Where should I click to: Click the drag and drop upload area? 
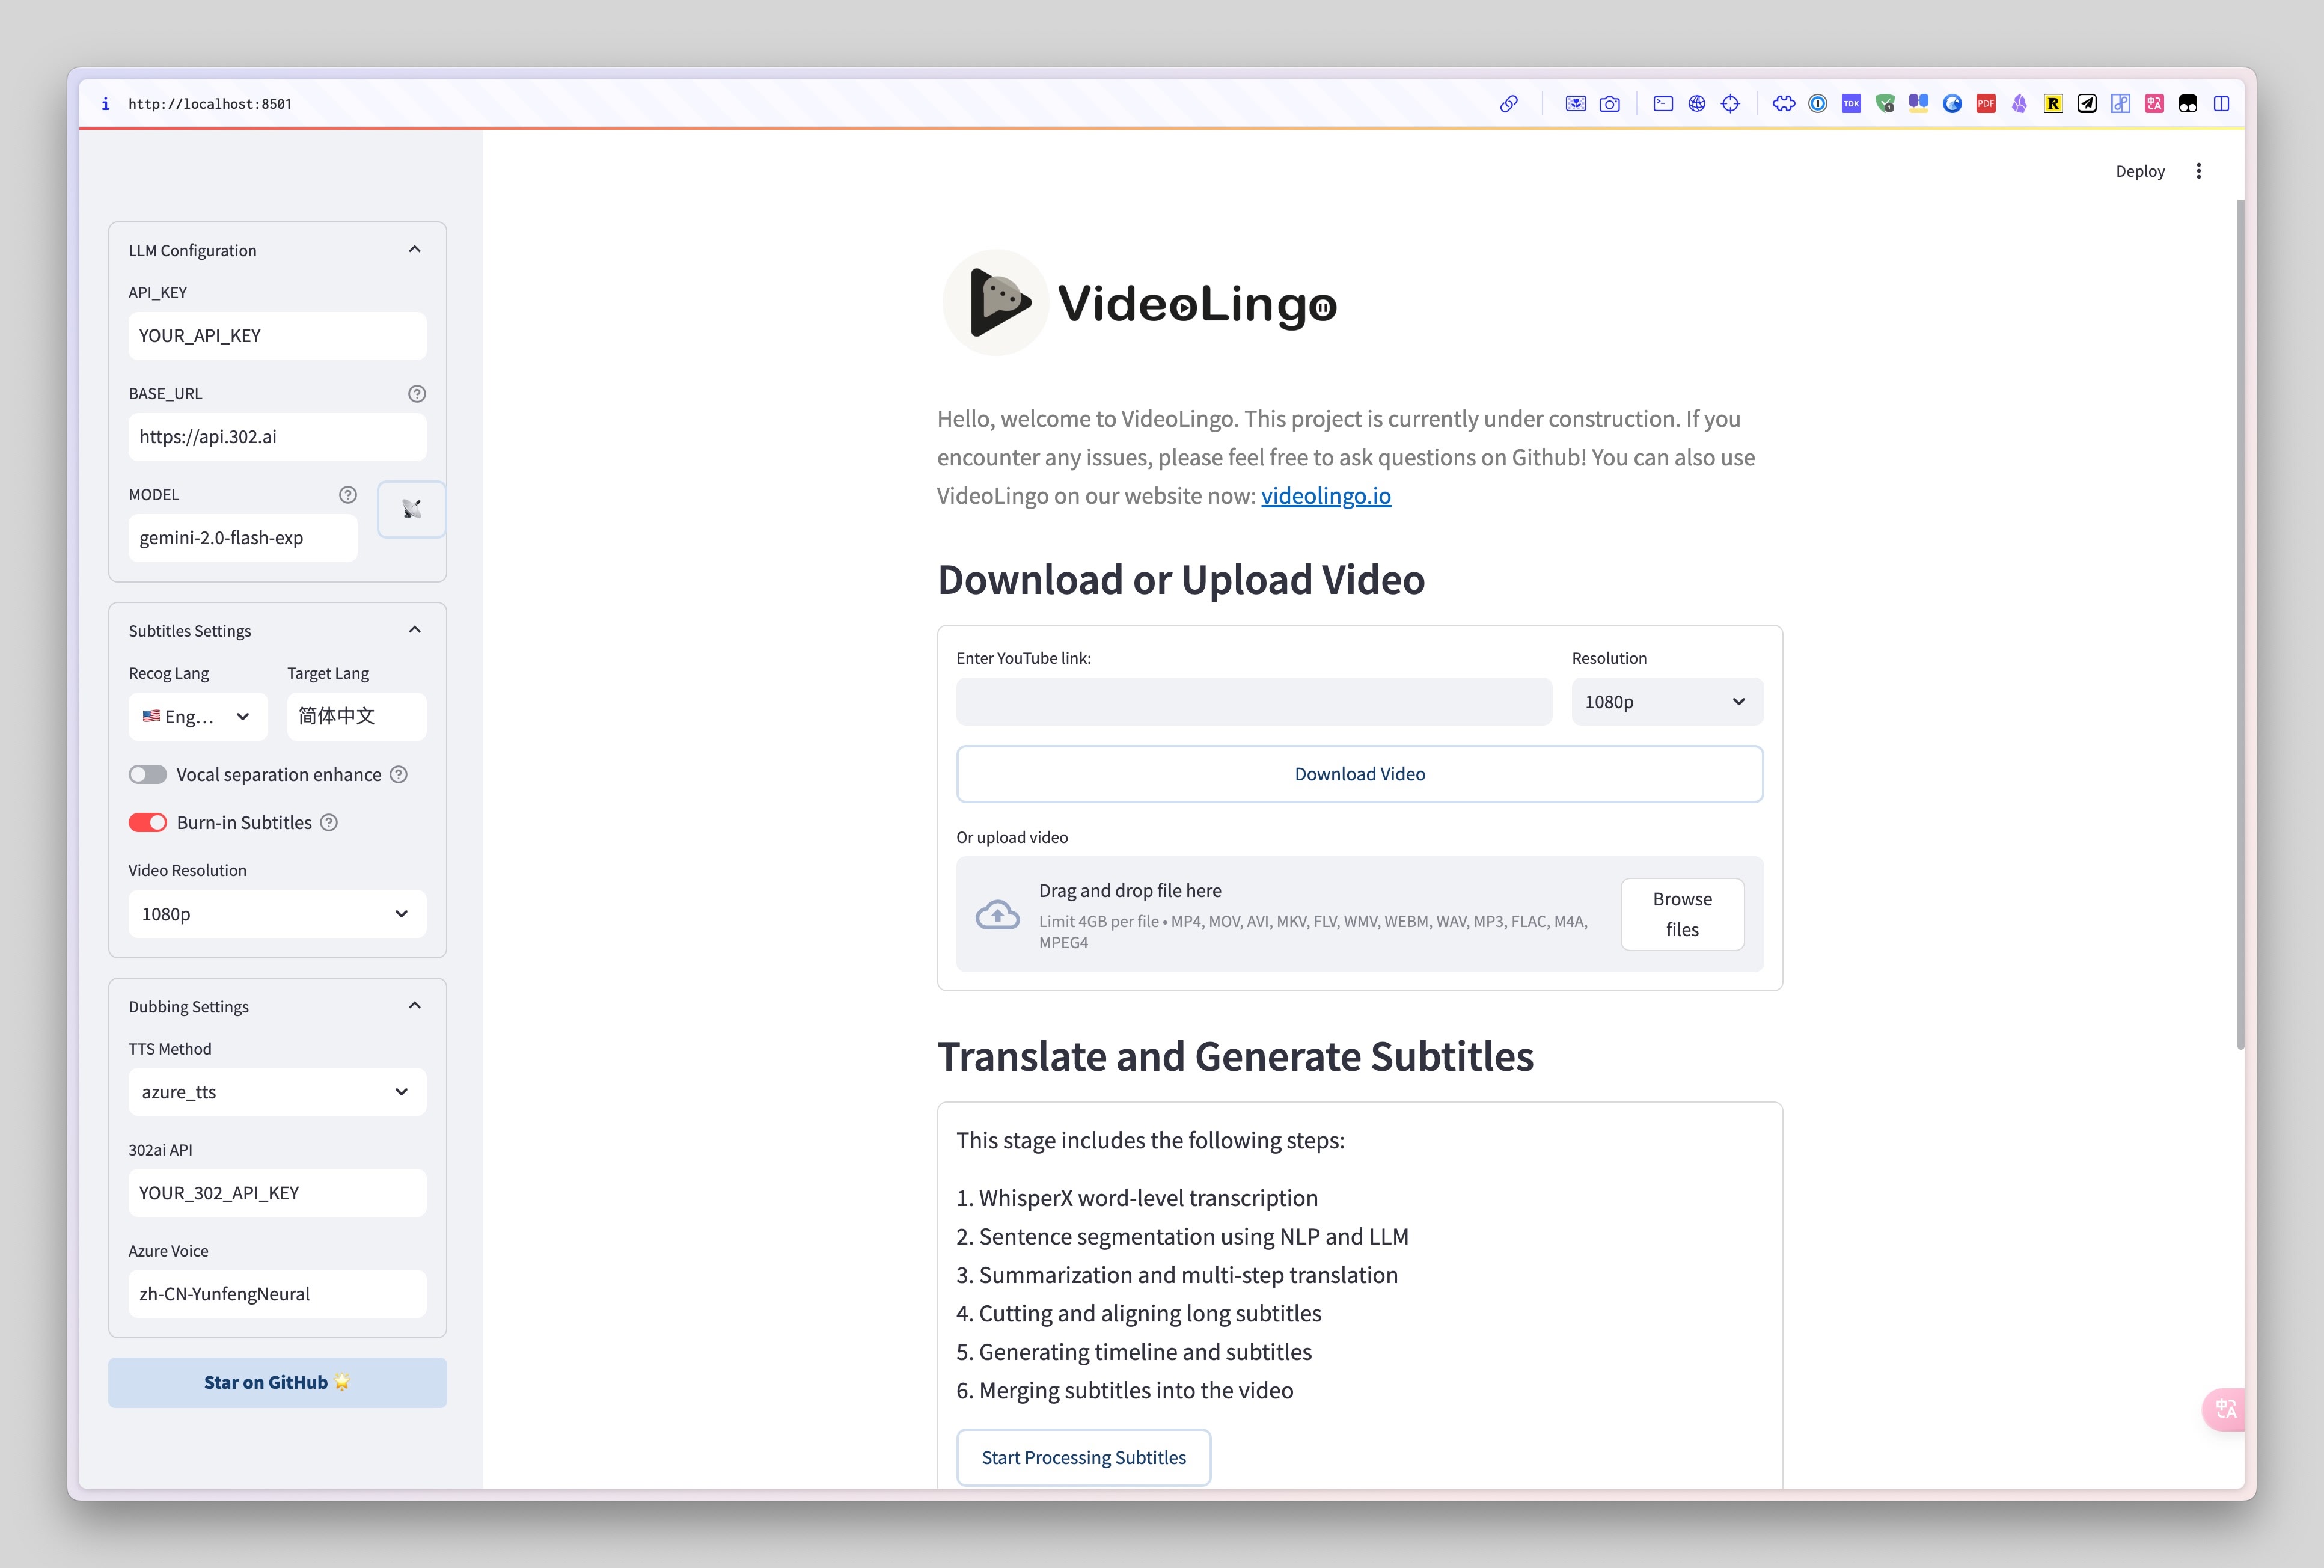coord(1359,914)
